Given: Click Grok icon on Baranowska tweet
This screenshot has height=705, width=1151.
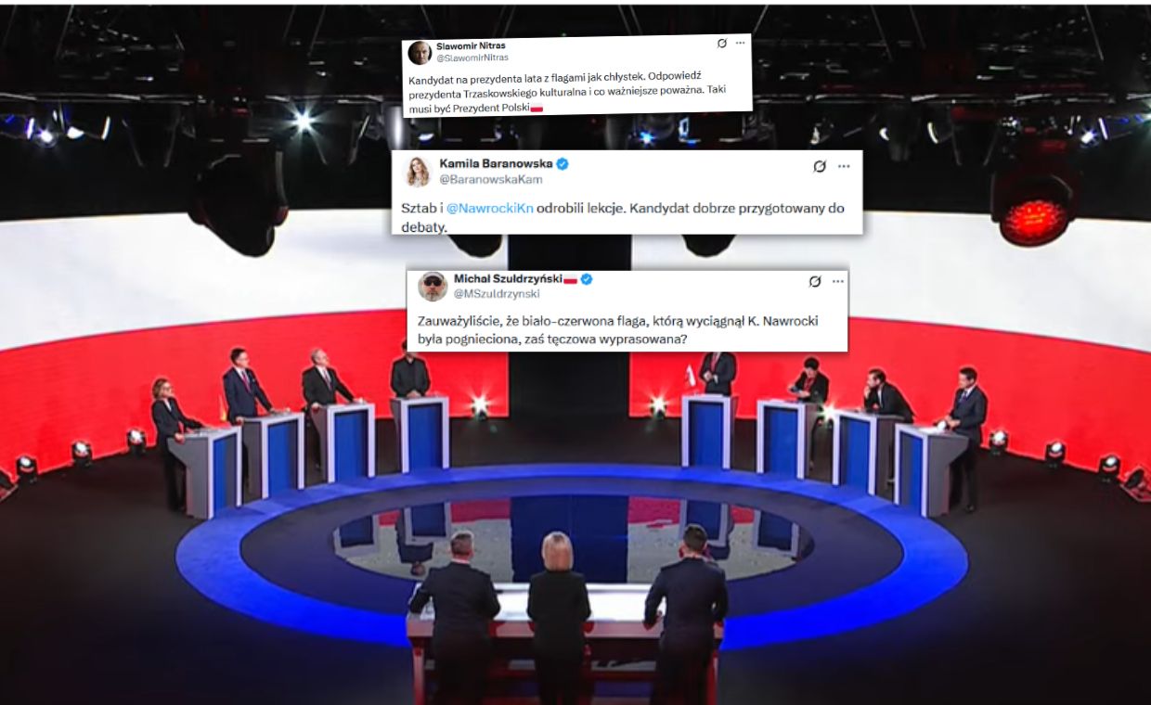Looking at the screenshot, I should [x=820, y=166].
